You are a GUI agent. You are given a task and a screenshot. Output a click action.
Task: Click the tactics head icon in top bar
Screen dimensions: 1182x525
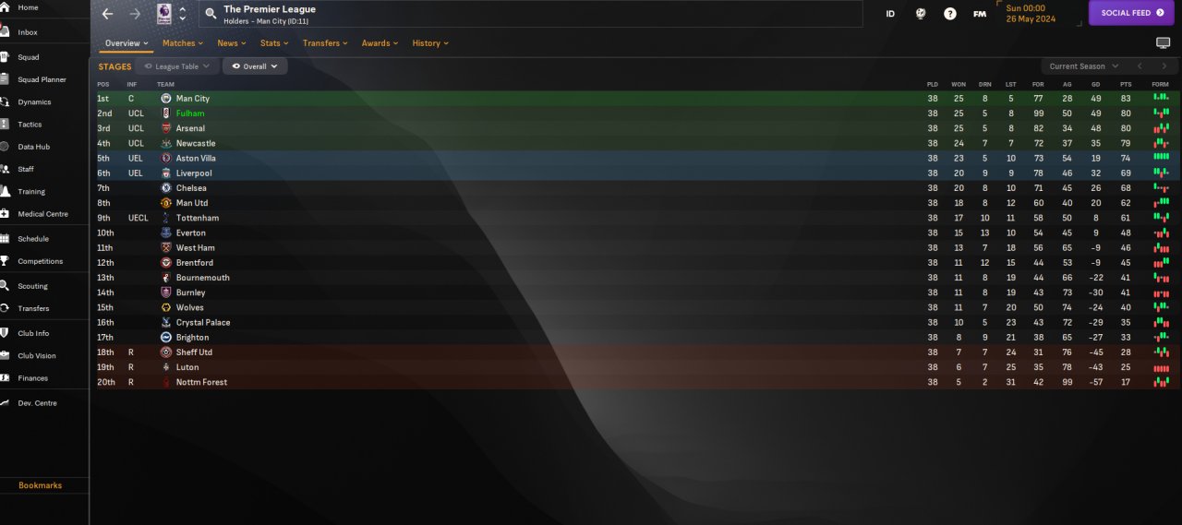point(921,14)
